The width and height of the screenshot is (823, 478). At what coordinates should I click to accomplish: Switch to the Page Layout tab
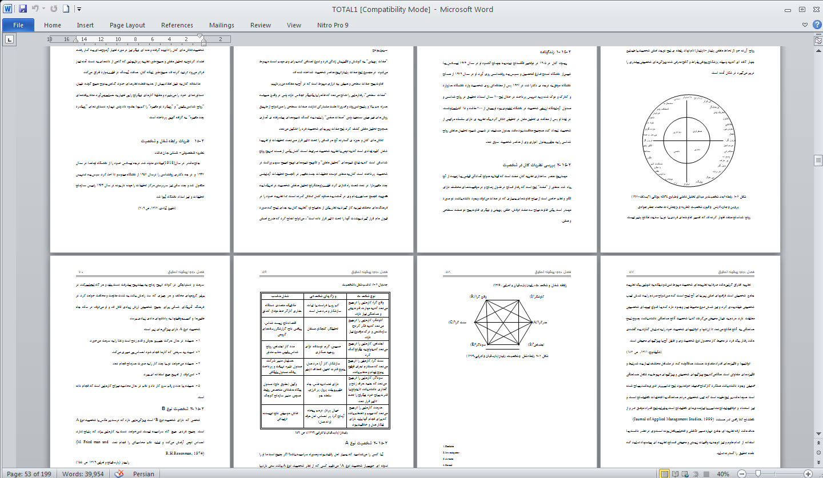coord(127,25)
